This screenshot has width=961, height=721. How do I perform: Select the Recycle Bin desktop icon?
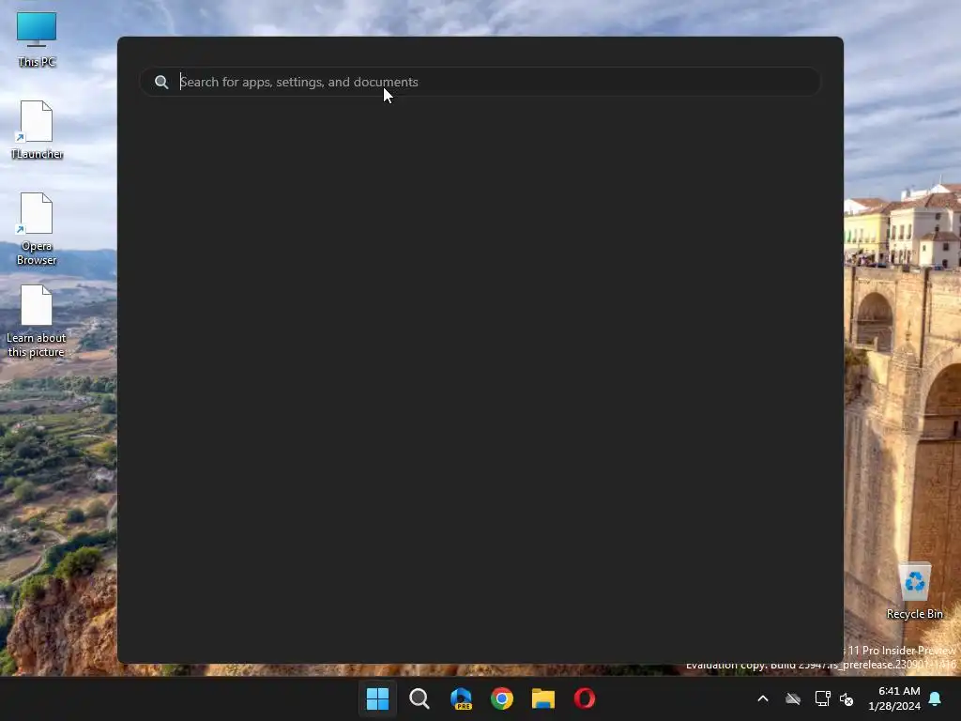pos(914,591)
